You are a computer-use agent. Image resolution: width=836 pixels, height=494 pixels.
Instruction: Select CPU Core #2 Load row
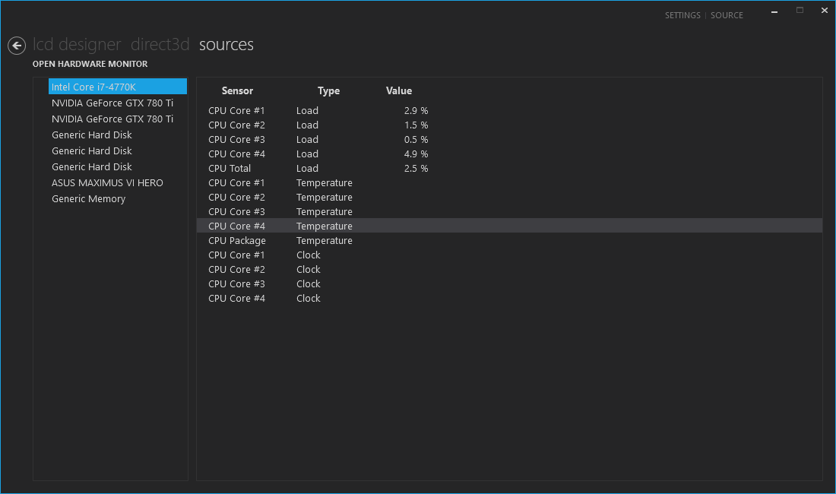tap(509, 125)
